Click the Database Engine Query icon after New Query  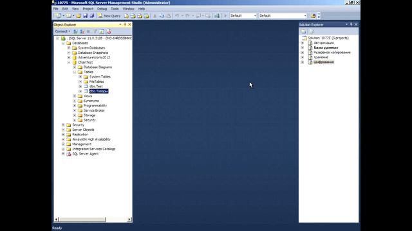(x=126, y=16)
